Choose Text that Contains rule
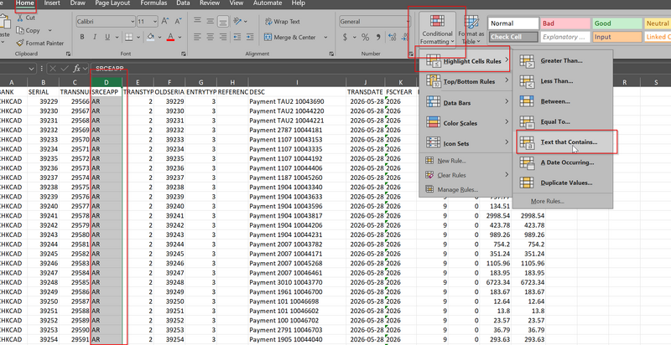The height and width of the screenshot is (345, 671). [563, 142]
